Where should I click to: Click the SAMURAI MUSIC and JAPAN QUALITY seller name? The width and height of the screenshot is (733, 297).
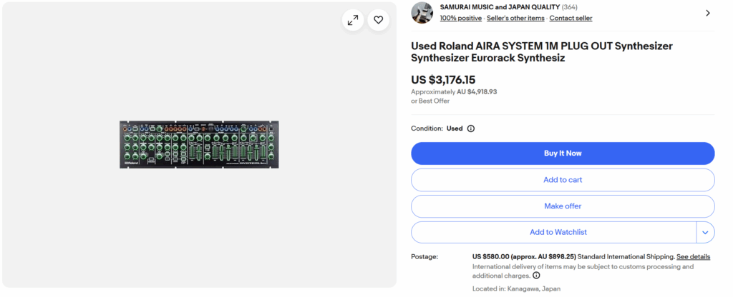500,7
